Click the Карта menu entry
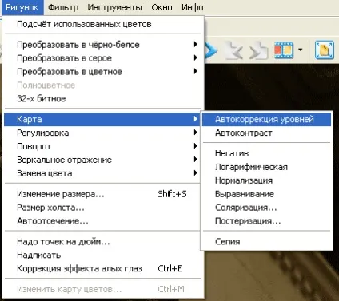This screenshot has height=301, width=339. point(102,119)
